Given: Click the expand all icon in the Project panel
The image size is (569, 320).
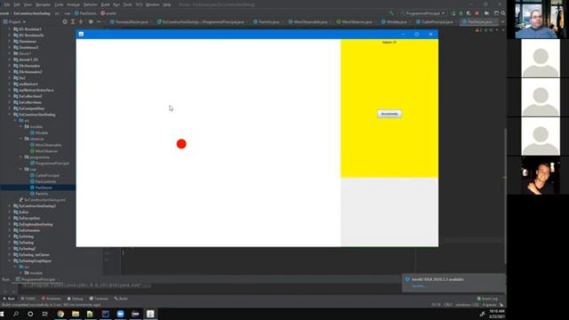Looking at the screenshot, I should (73, 21).
